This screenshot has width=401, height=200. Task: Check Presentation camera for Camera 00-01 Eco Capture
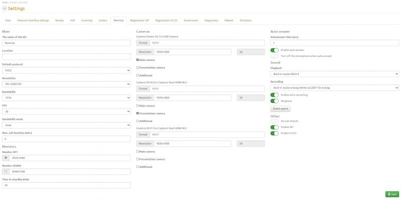point(137,159)
